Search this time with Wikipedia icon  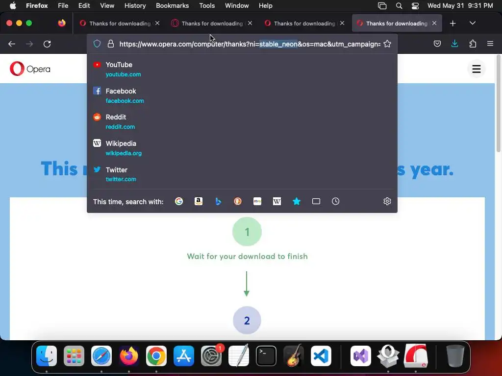tap(277, 201)
